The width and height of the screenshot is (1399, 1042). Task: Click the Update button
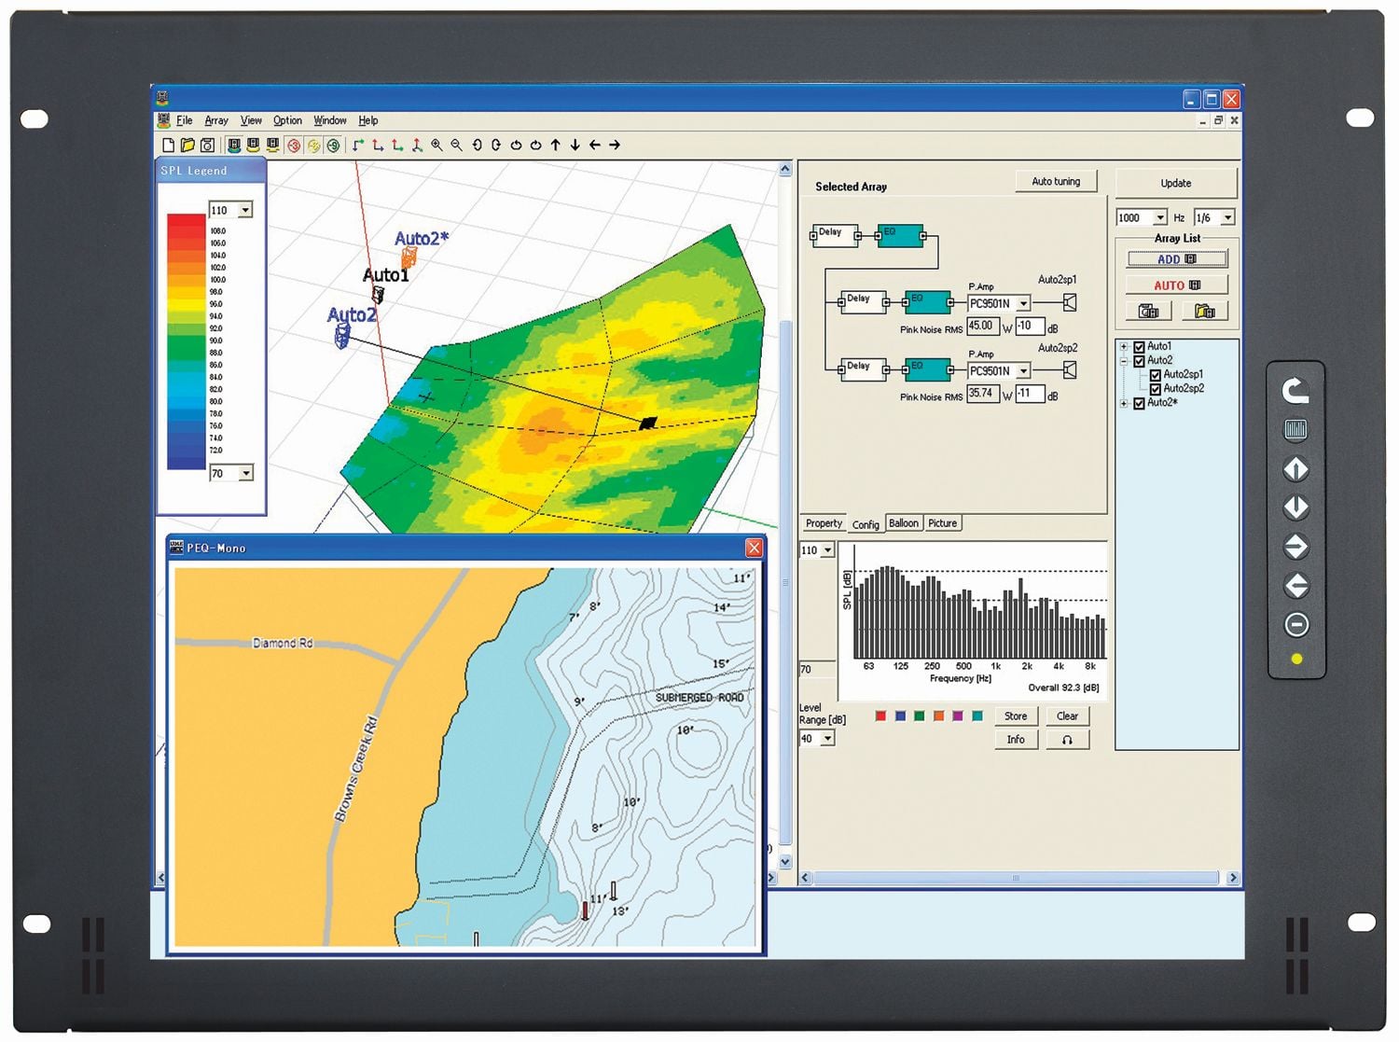click(x=1176, y=184)
